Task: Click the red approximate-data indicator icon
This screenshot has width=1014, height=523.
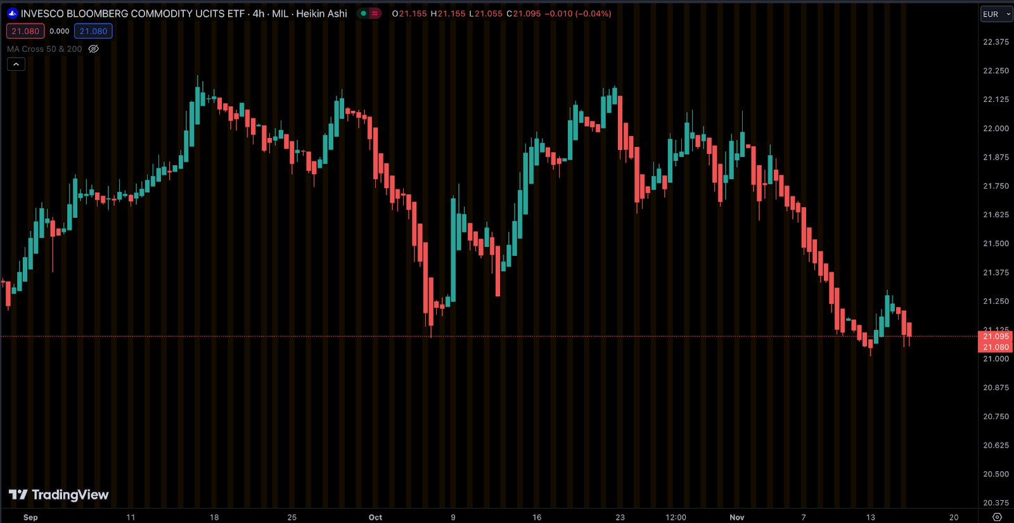Action: [x=375, y=13]
